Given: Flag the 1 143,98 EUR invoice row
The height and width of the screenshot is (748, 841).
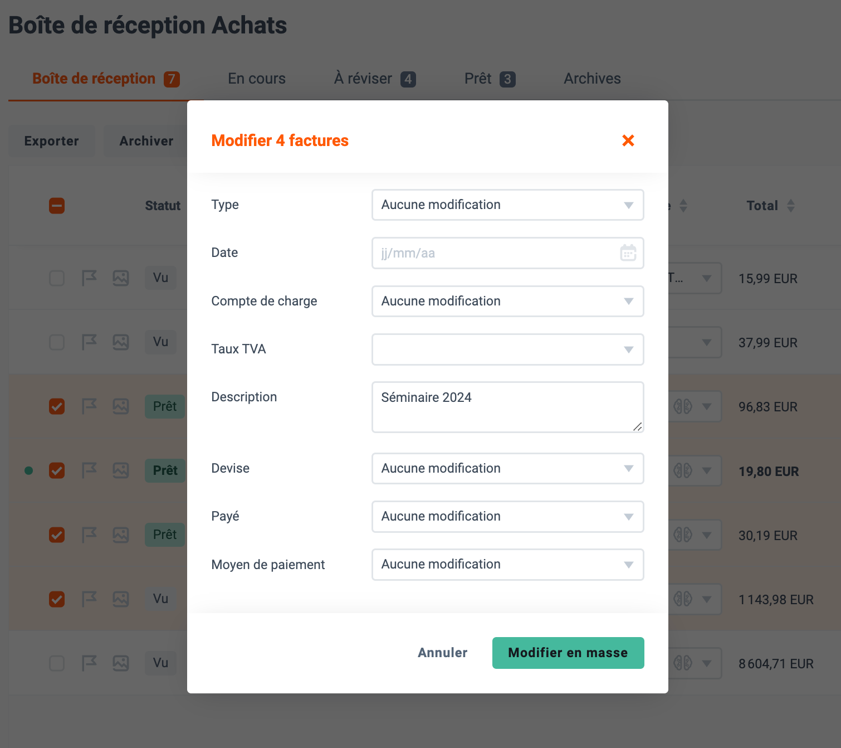Looking at the screenshot, I should coord(89,599).
